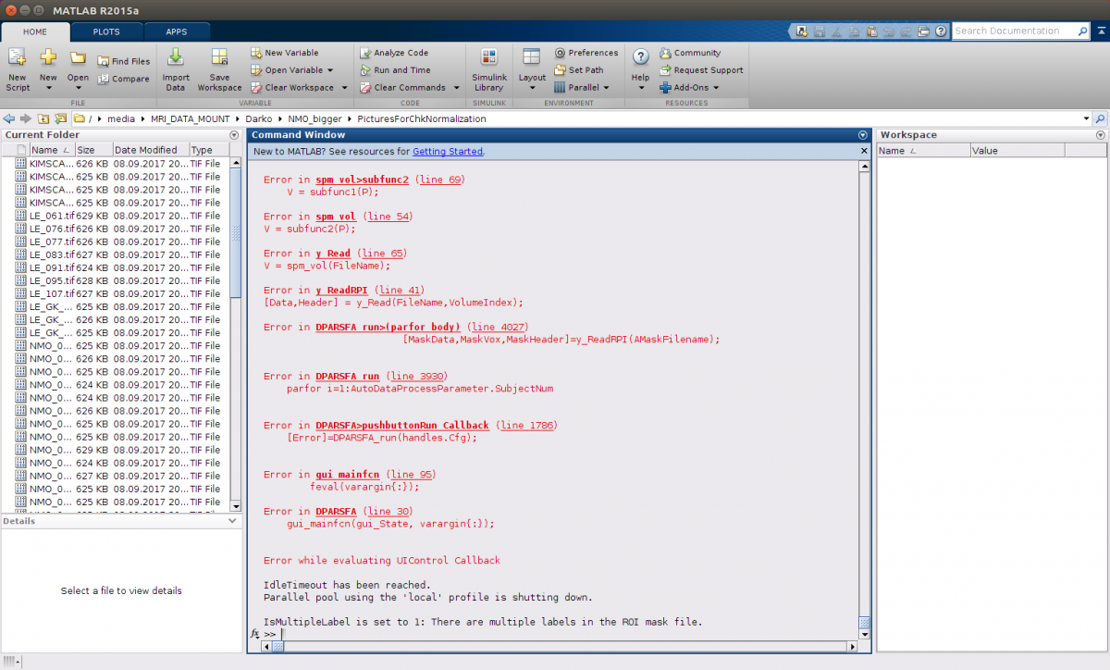Screen dimensions: 1110x670
Task: Launch Run and Time profiler
Action: [395, 70]
